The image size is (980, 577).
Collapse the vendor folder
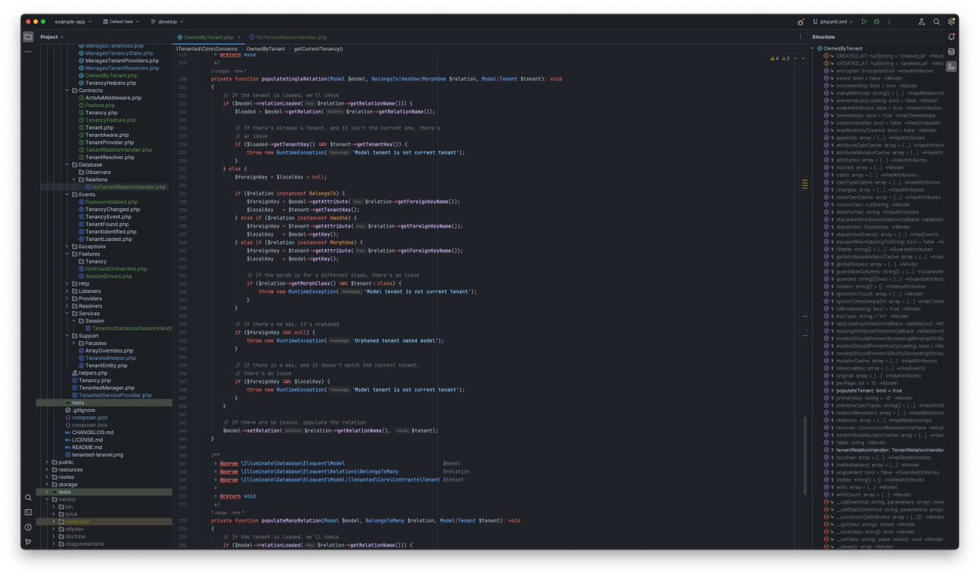click(47, 499)
